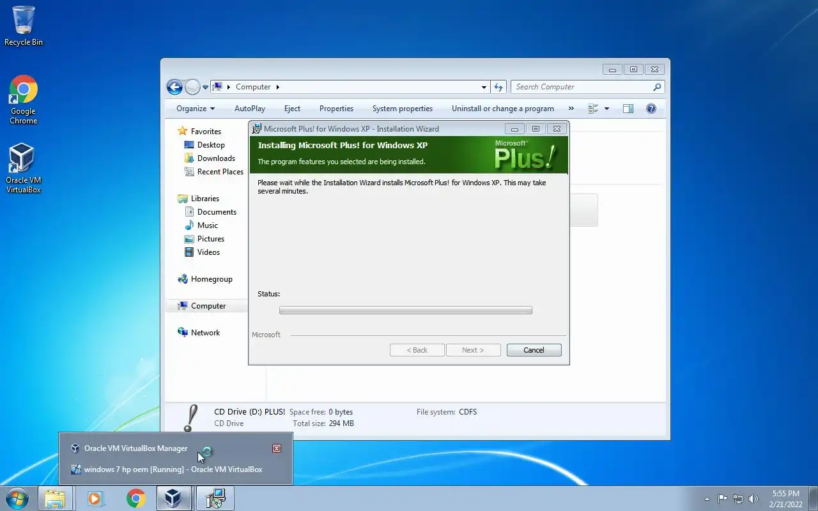Click the magnifier icon in the search box

[x=657, y=87]
